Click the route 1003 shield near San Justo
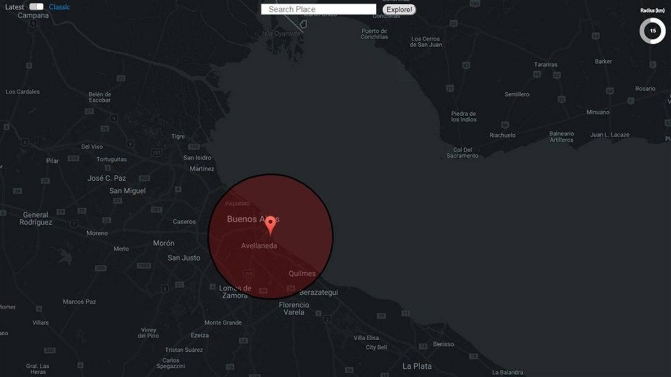This screenshot has height=377, width=671. tap(144, 266)
